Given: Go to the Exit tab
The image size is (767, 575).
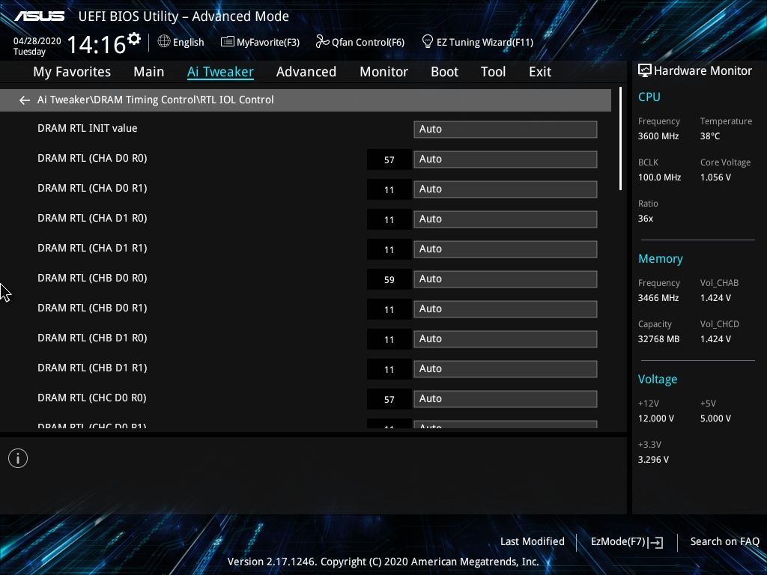Looking at the screenshot, I should click(540, 72).
